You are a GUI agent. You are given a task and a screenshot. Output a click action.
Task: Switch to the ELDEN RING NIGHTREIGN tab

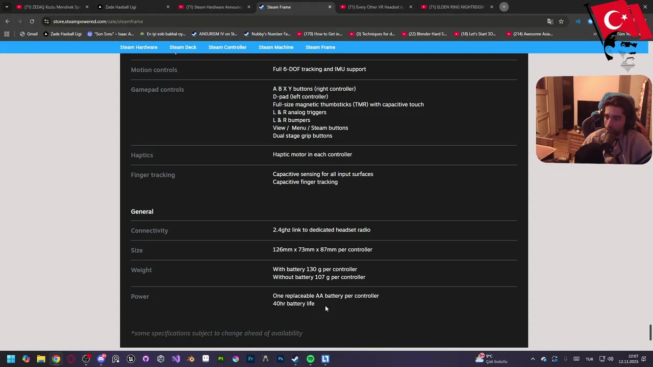tap(457, 7)
